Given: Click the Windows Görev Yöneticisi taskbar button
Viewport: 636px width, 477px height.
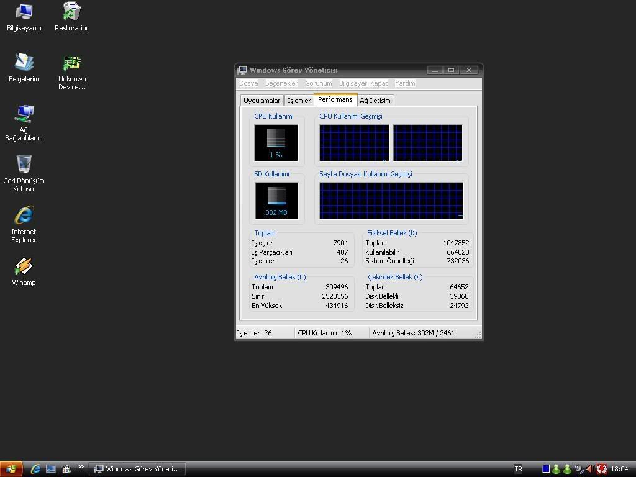Looking at the screenshot, I should [137, 469].
